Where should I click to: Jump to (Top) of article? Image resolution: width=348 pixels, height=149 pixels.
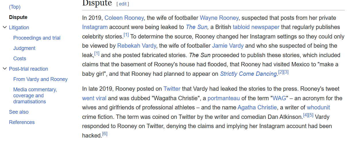15,7
